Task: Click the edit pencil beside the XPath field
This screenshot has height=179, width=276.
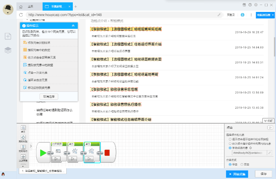Action: click(269, 153)
